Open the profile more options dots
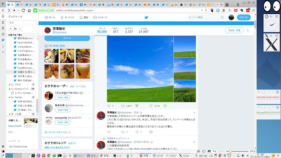Screen dimensions: 281x158 click(x=248, y=30)
